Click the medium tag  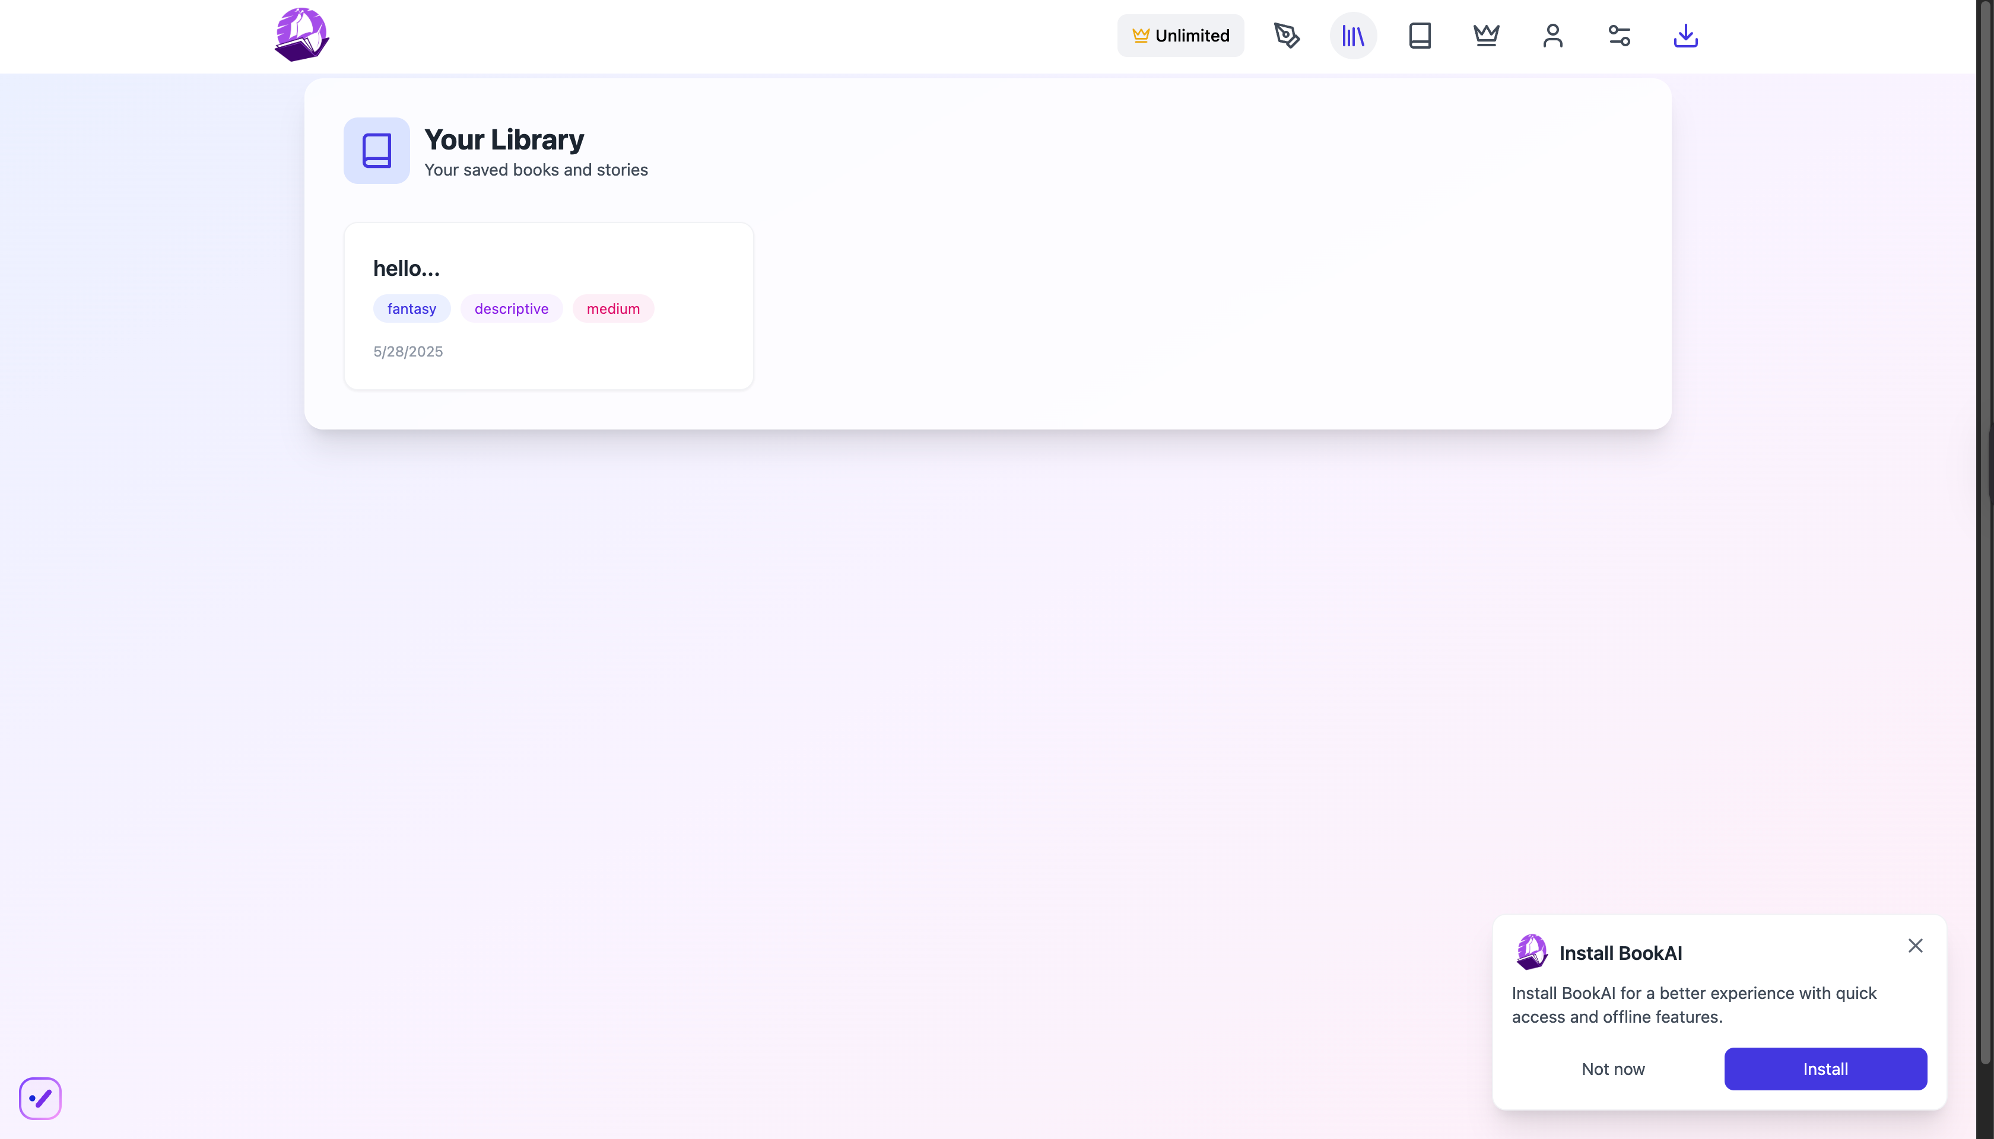pos(613,308)
